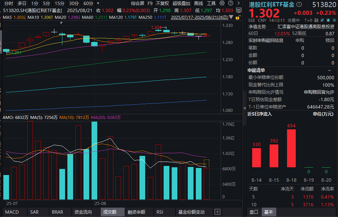Viewport: 338px width, 217px height.
Task: Click the 654 inflow bar for 8-18
Action: (x=291, y=148)
